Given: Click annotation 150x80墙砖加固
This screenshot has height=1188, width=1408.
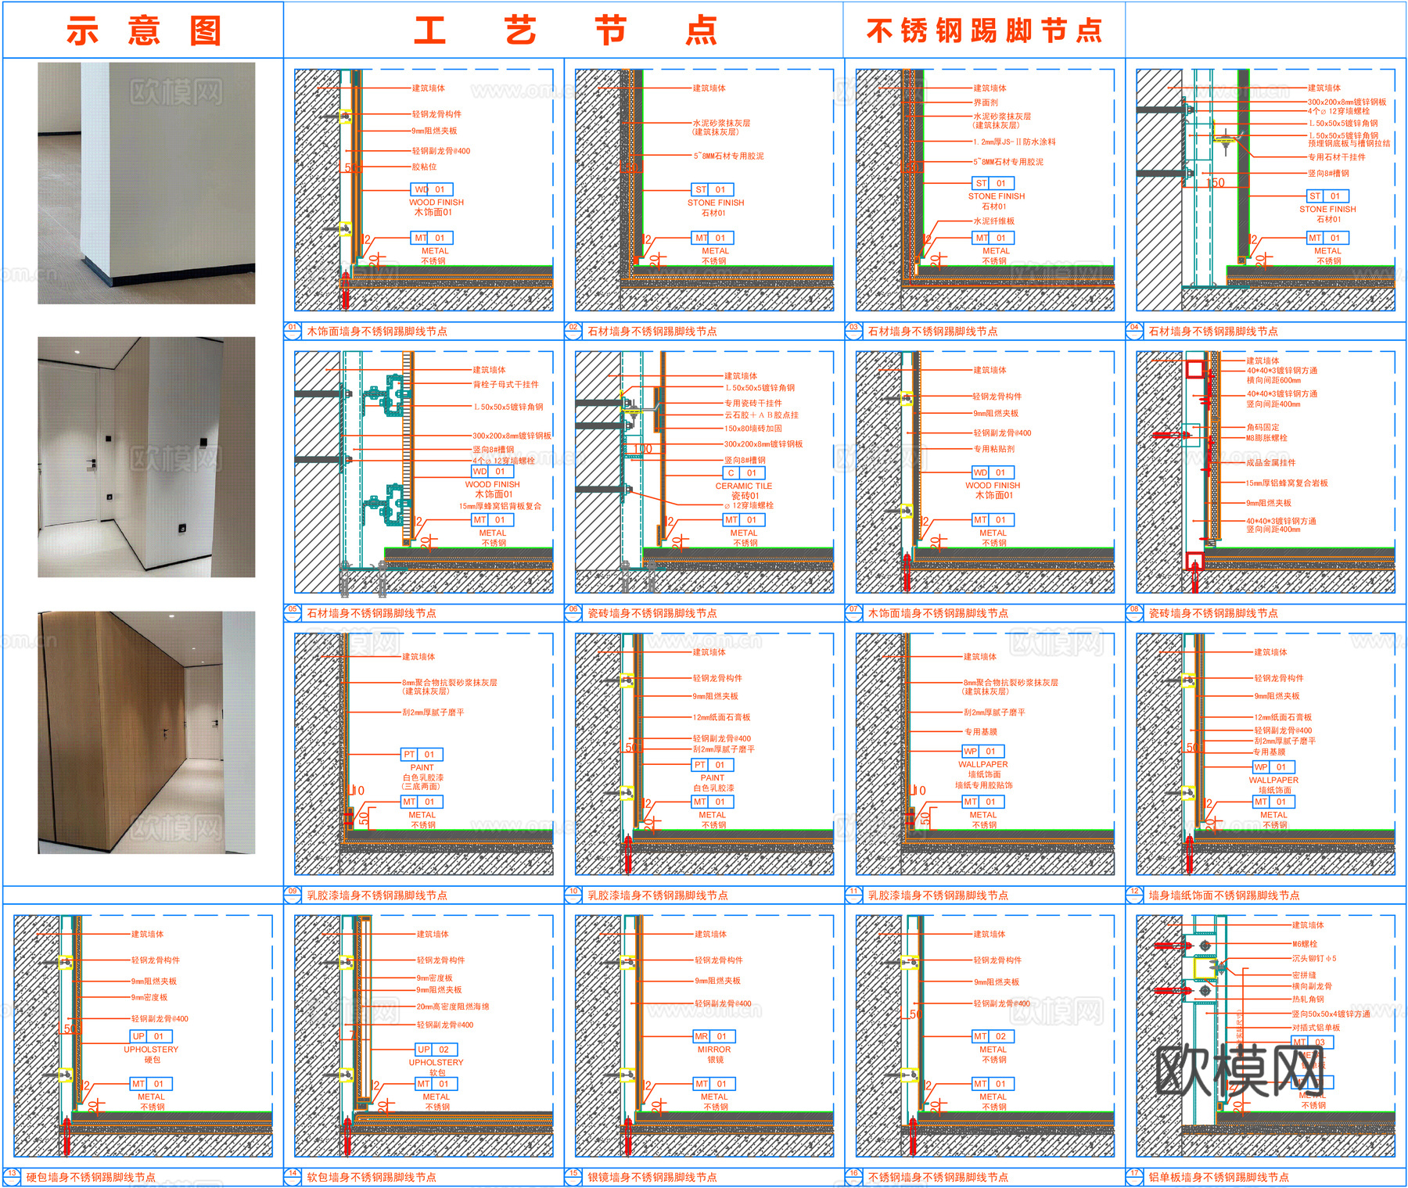Looking at the screenshot, I should (752, 429).
